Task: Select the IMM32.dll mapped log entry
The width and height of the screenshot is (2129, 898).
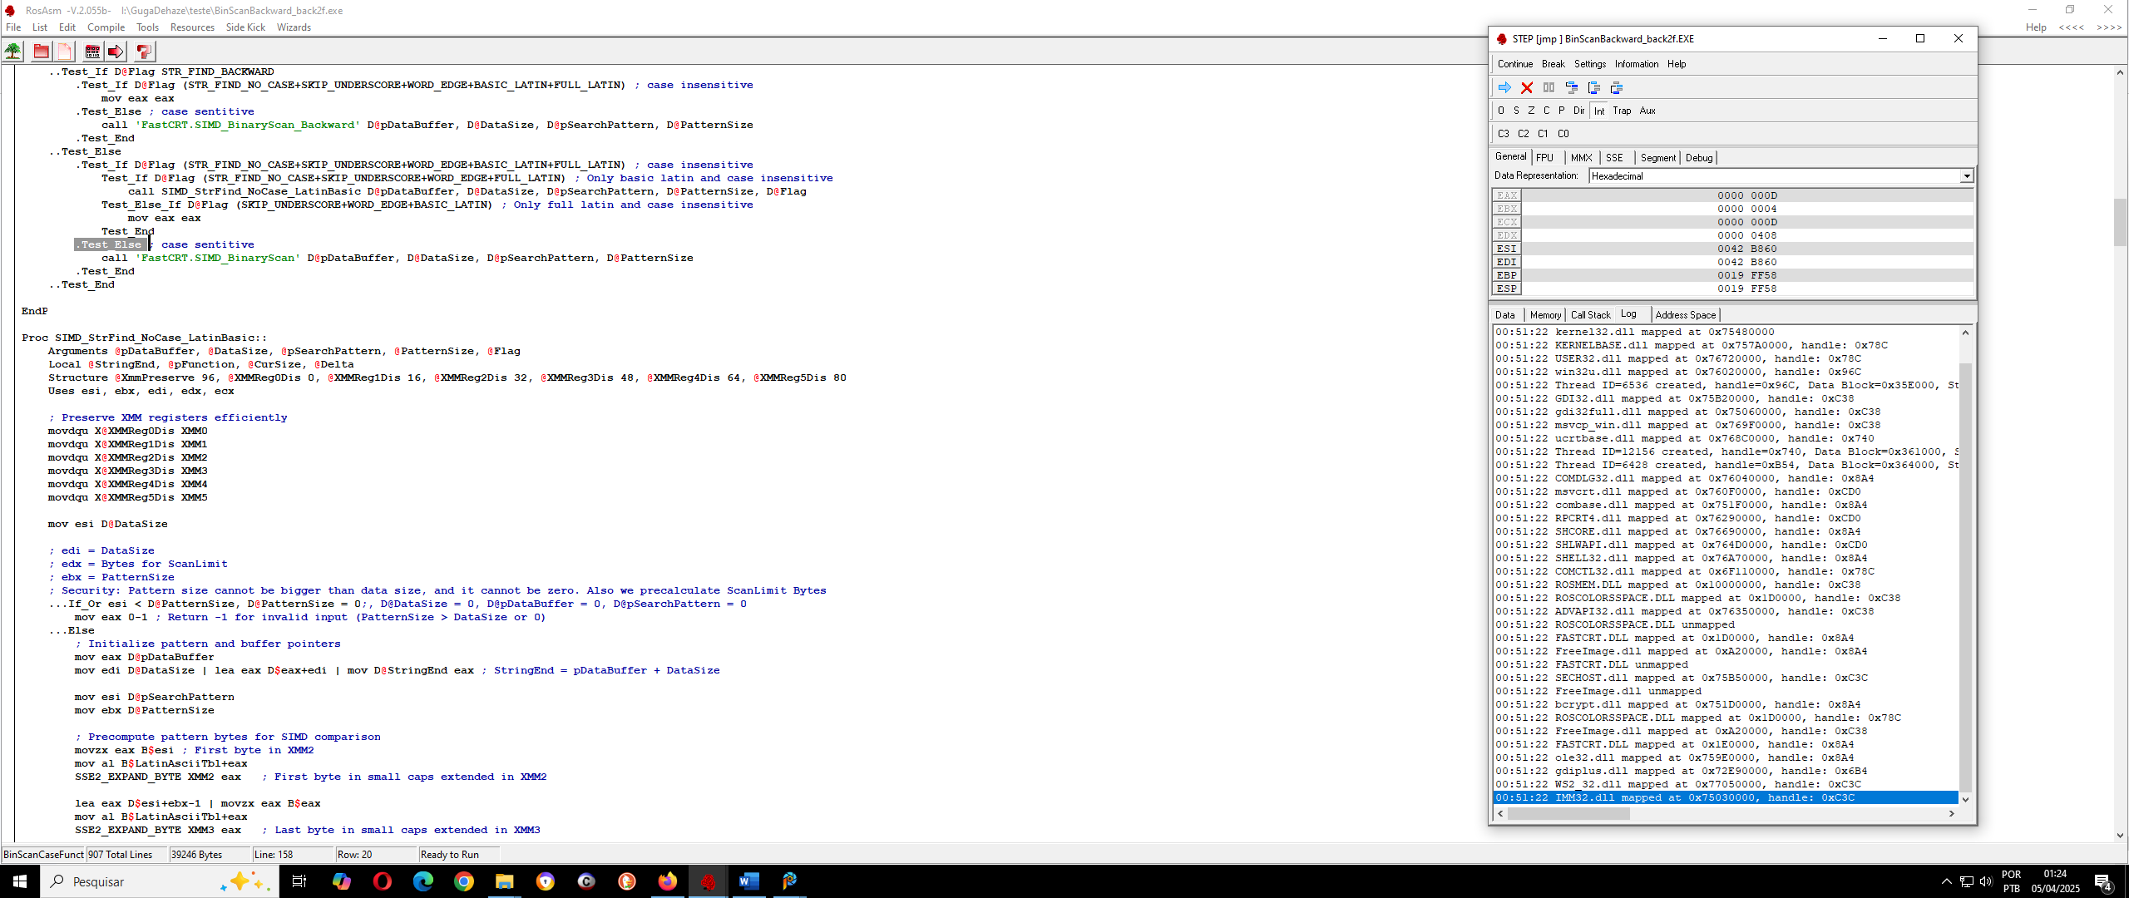Action: 1726,797
